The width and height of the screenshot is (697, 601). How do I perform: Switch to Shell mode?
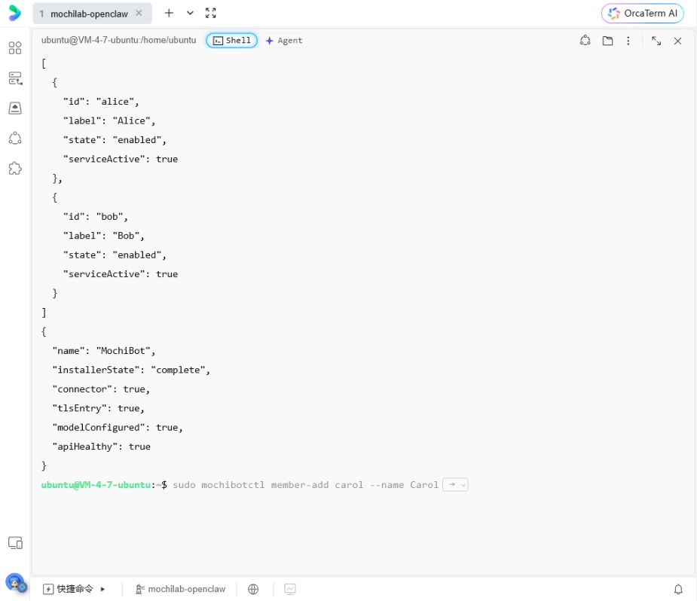pos(231,41)
